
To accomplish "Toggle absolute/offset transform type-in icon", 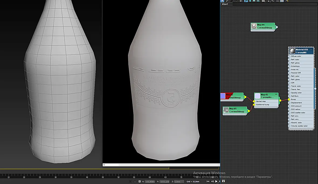I will [x=140, y=181].
